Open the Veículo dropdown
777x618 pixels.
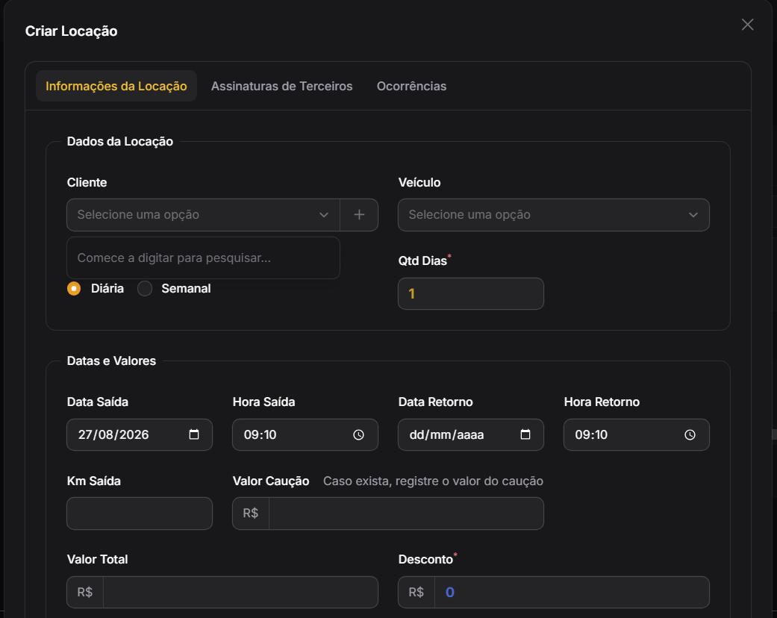(554, 215)
